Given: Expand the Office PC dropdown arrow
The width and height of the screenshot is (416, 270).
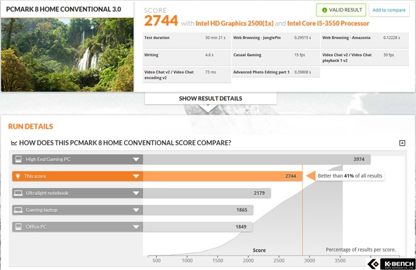Looking at the screenshot, I should [136, 226].
